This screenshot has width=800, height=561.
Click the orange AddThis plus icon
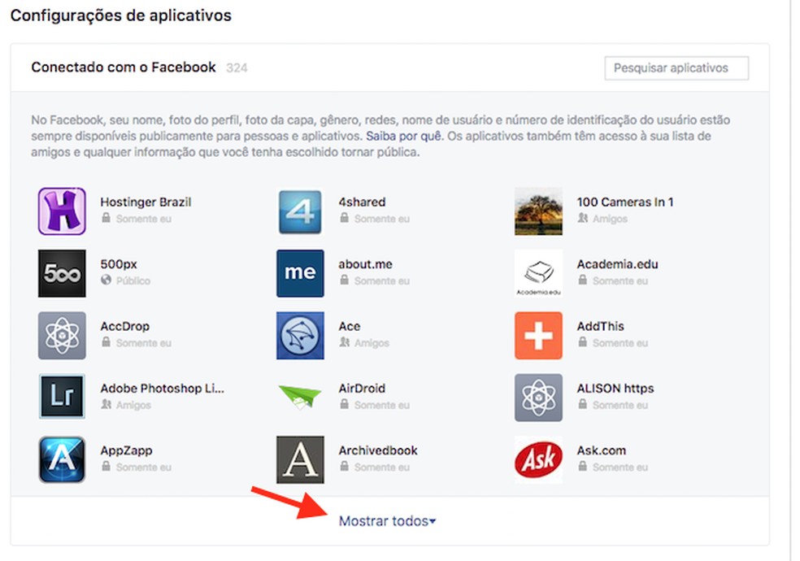coord(537,337)
